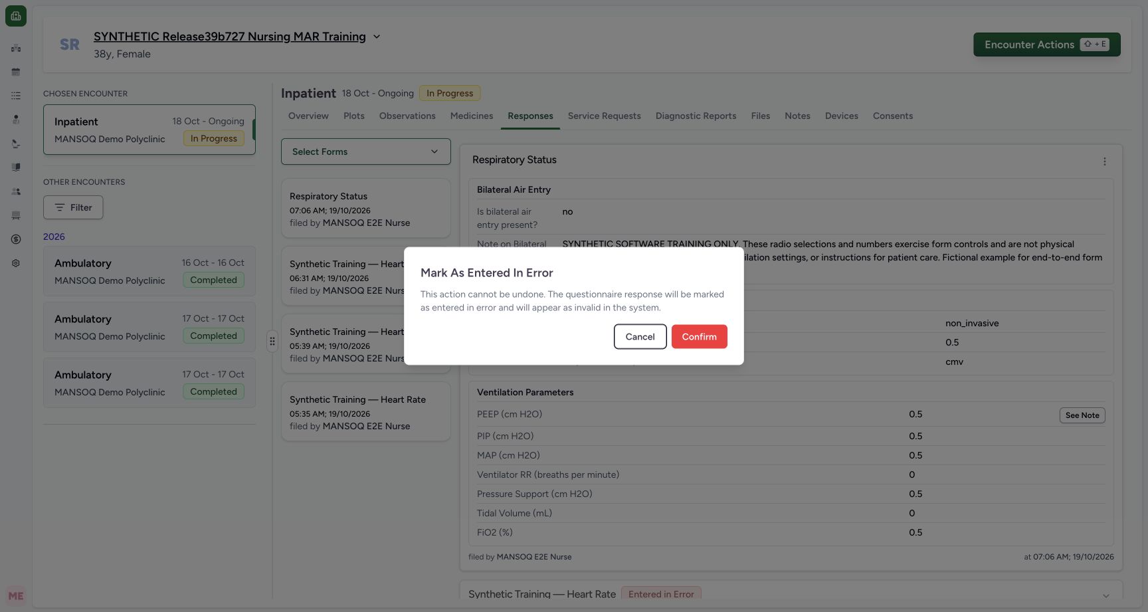
Task: Open the task list sidebar icon
Action: coord(16,96)
